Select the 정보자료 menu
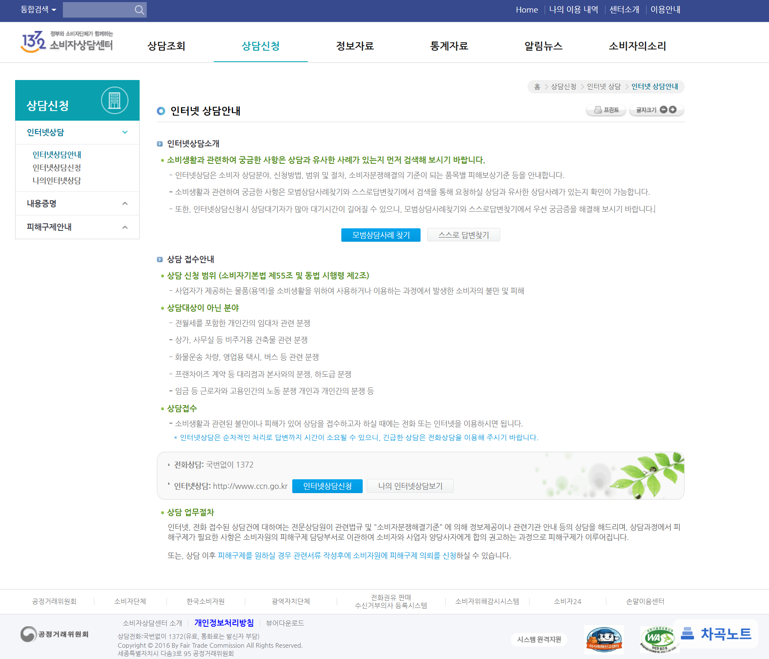Viewport: 769px width, 659px height. coord(355,46)
